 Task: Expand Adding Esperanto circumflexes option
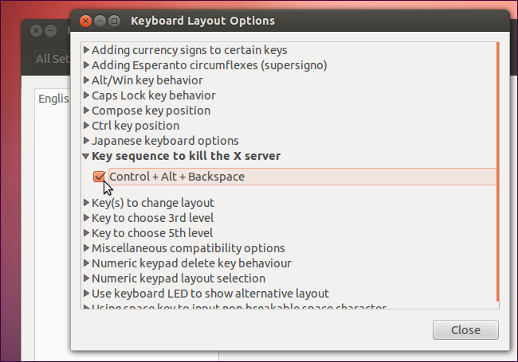[x=86, y=65]
